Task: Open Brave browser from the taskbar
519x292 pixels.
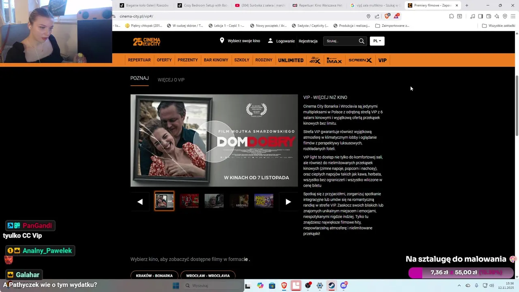Action: tap(284, 286)
